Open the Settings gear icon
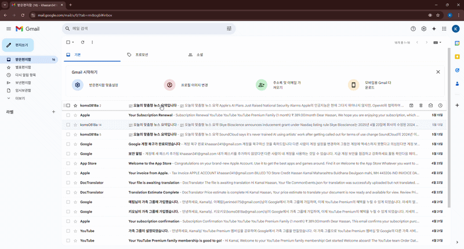 pos(424,28)
